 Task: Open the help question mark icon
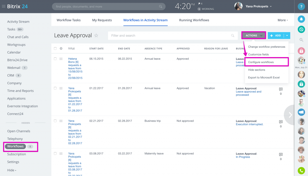pos(301,7)
